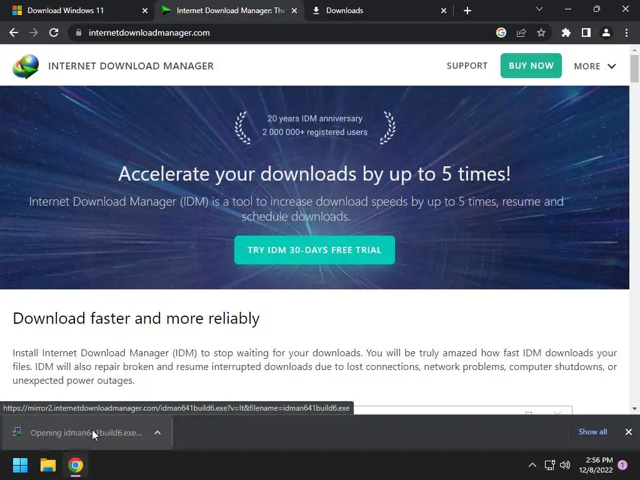Open the Chrome three-dot menu
Image resolution: width=640 pixels, height=480 pixels.
pyautogui.click(x=626, y=32)
